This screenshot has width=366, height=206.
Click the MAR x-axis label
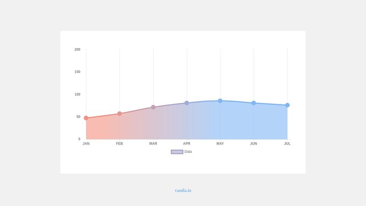pos(153,144)
